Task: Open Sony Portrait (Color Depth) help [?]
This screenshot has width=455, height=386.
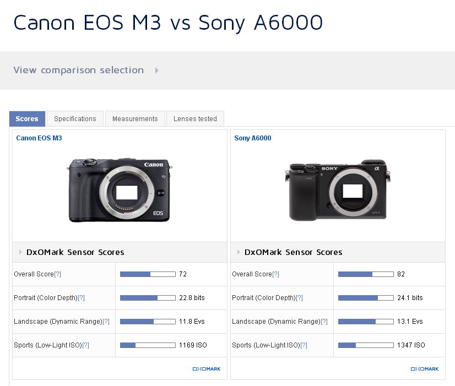Action: pyautogui.click(x=299, y=298)
